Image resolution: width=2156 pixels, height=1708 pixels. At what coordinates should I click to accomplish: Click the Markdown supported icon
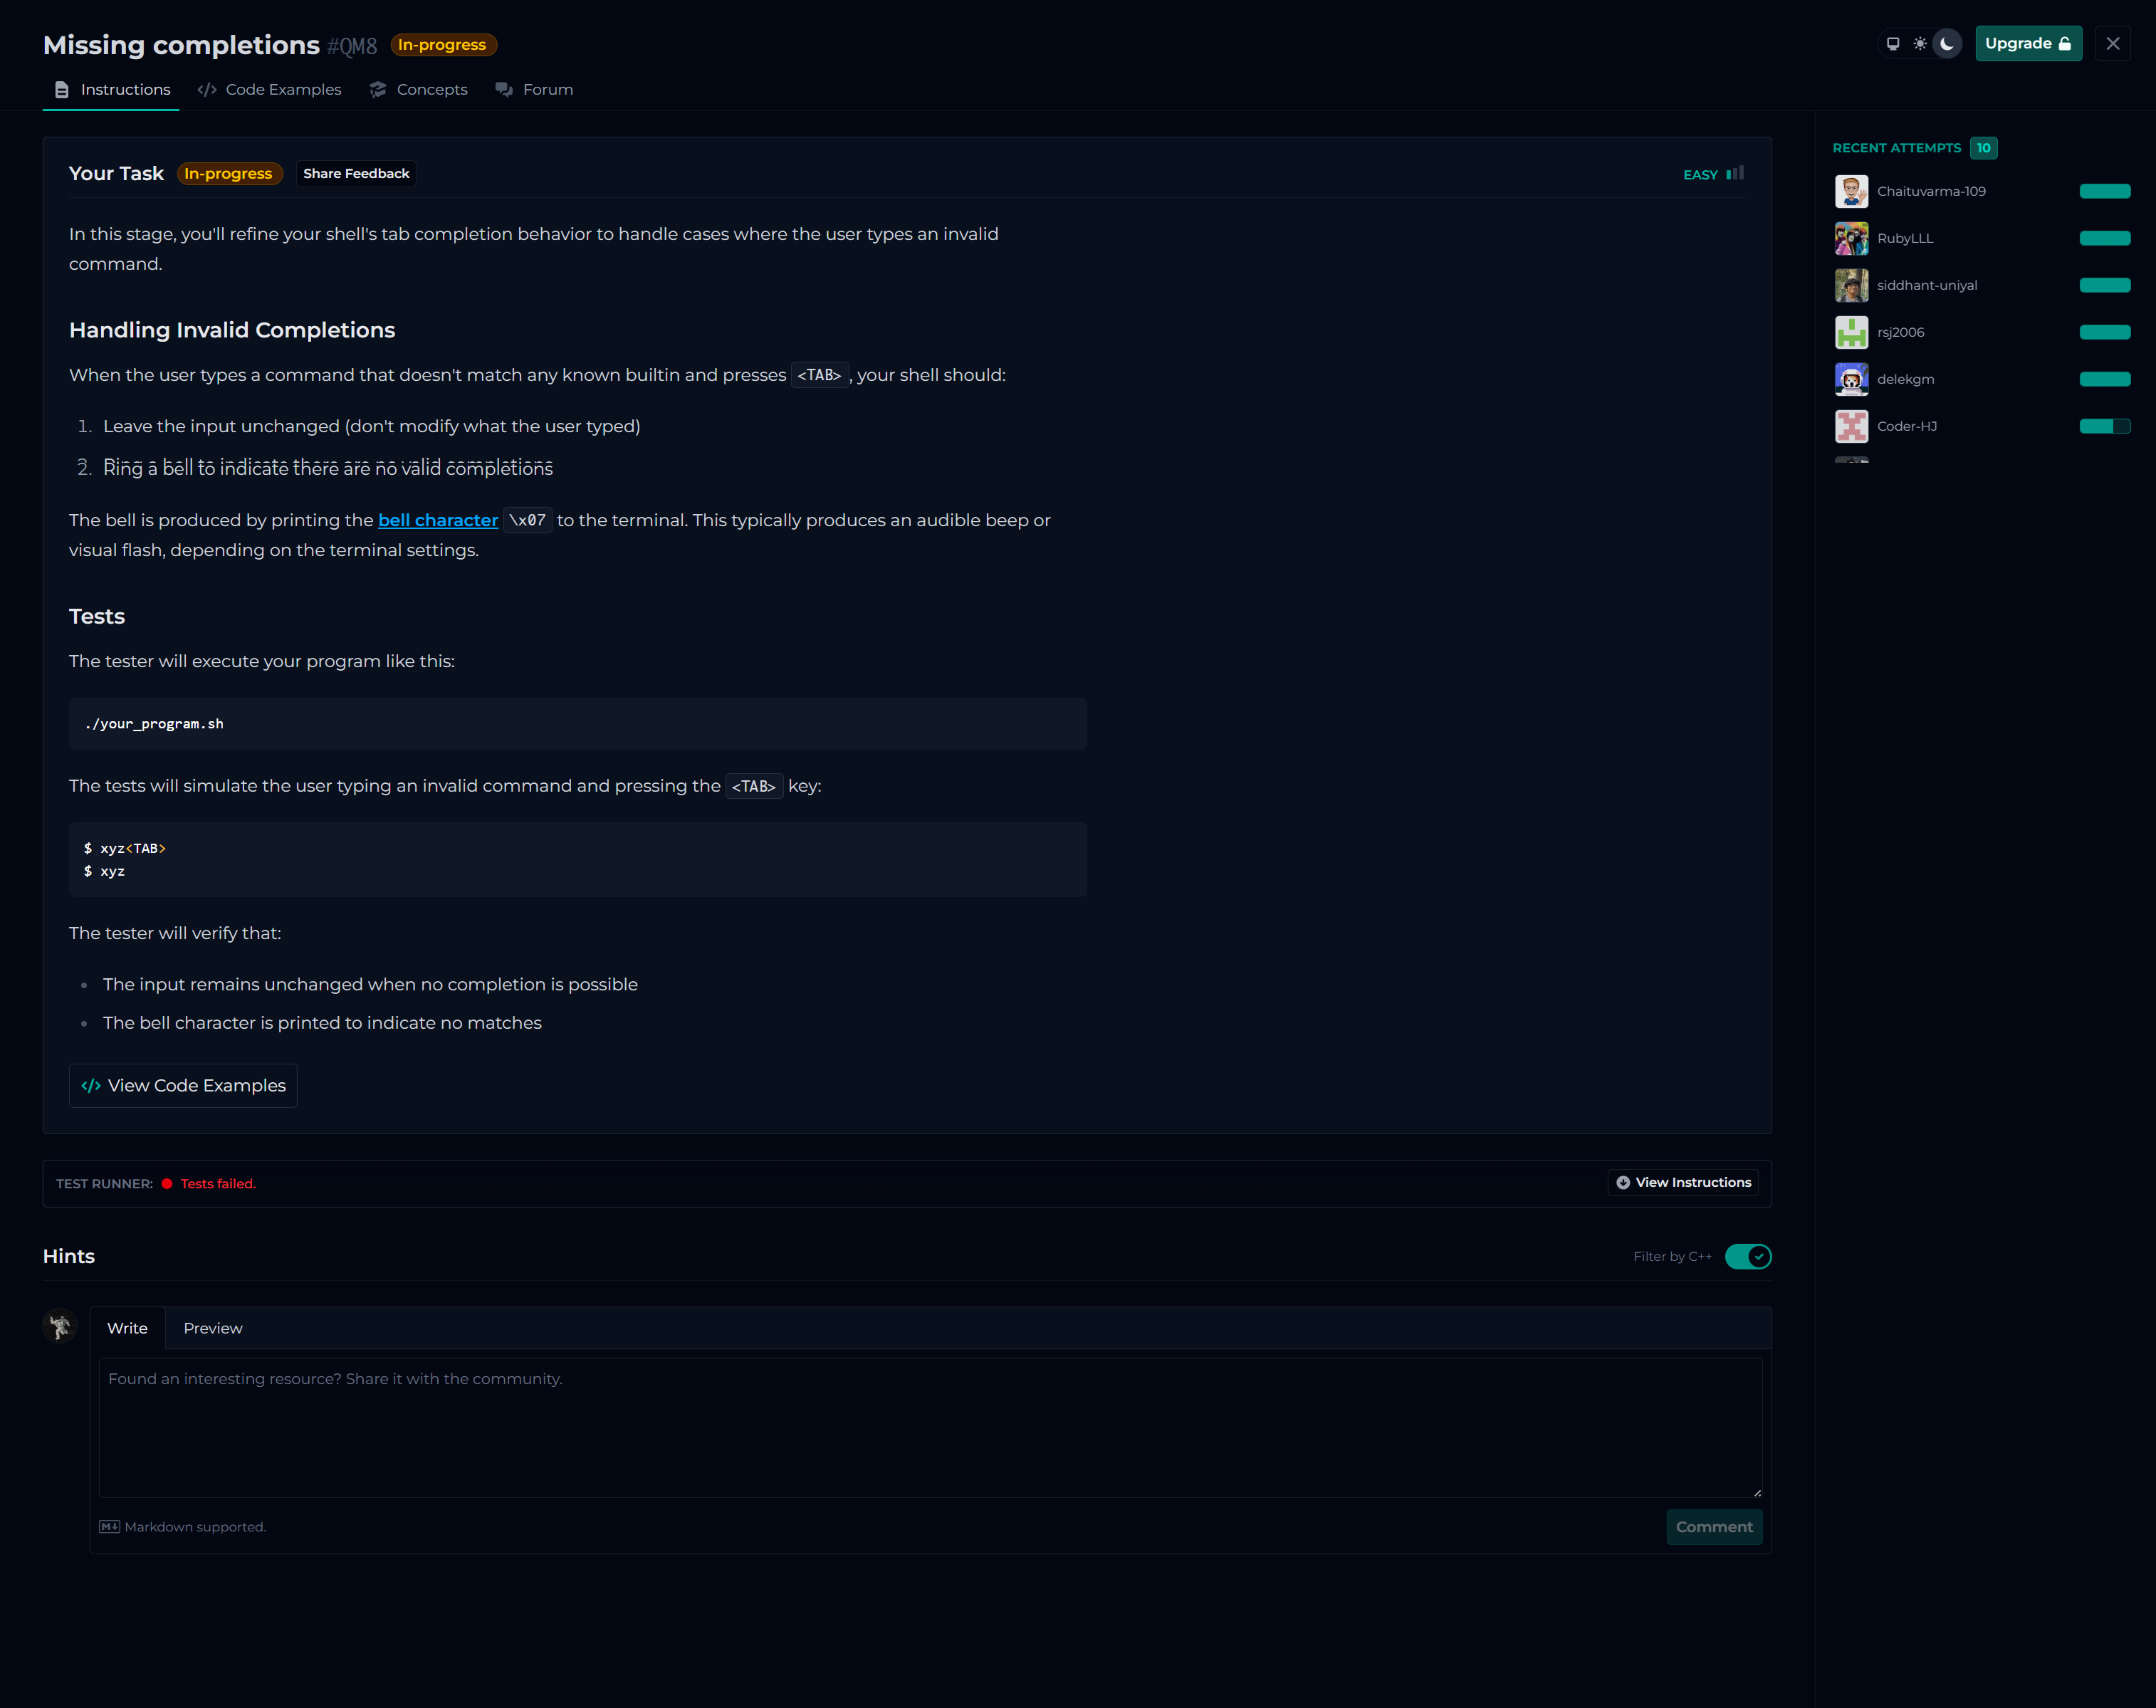coord(109,1527)
